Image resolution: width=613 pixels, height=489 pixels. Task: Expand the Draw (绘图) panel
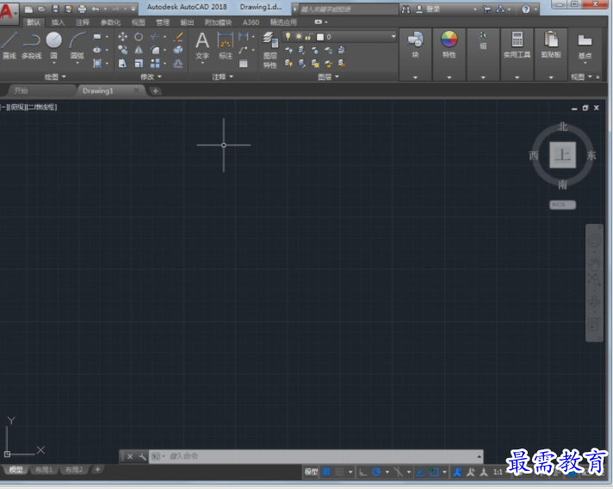coord(55,77)
